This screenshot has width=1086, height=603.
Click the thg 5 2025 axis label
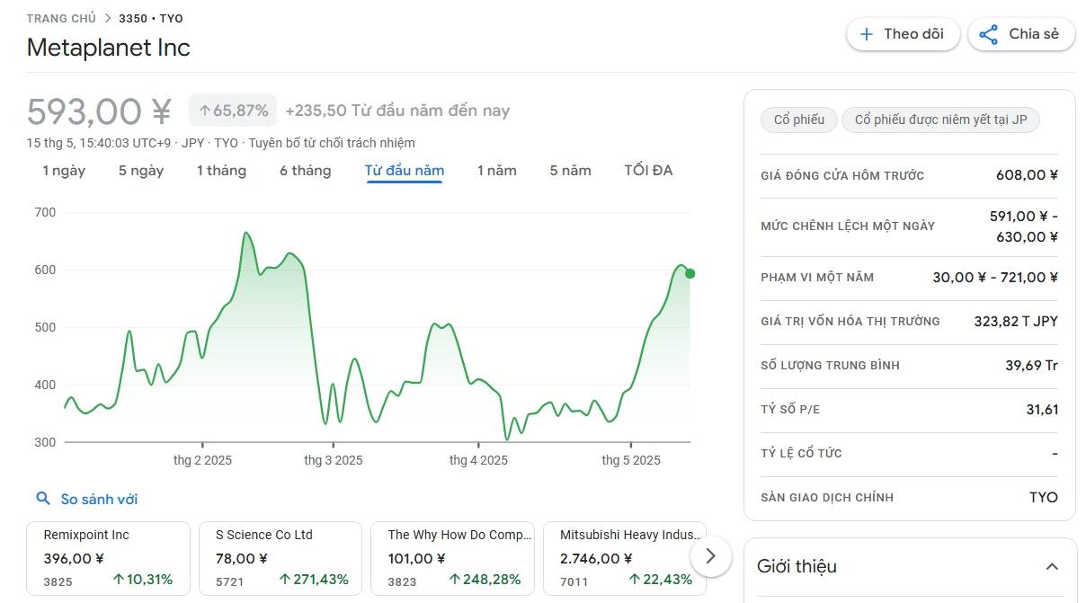point(631,460)
